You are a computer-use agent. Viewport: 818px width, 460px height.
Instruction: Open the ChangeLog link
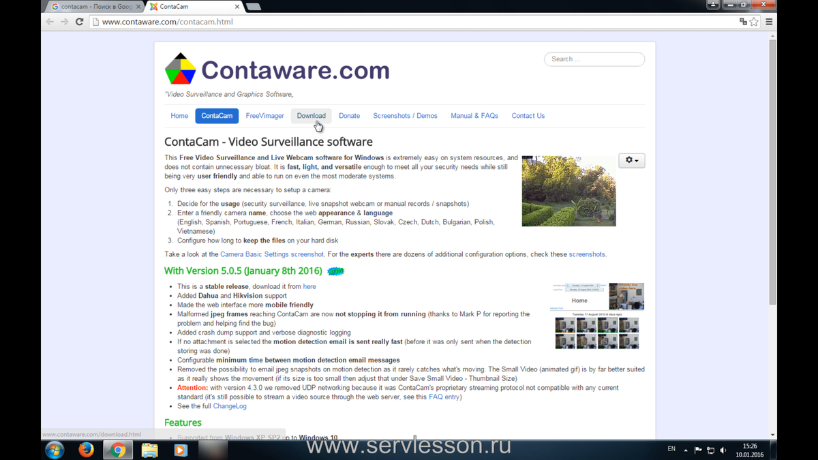coord(230,406)
